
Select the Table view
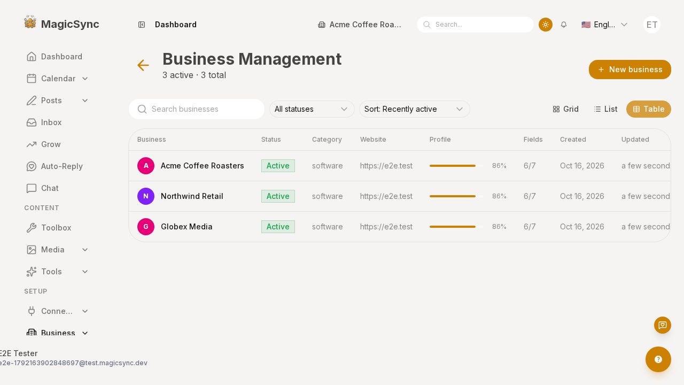[649, 109]
